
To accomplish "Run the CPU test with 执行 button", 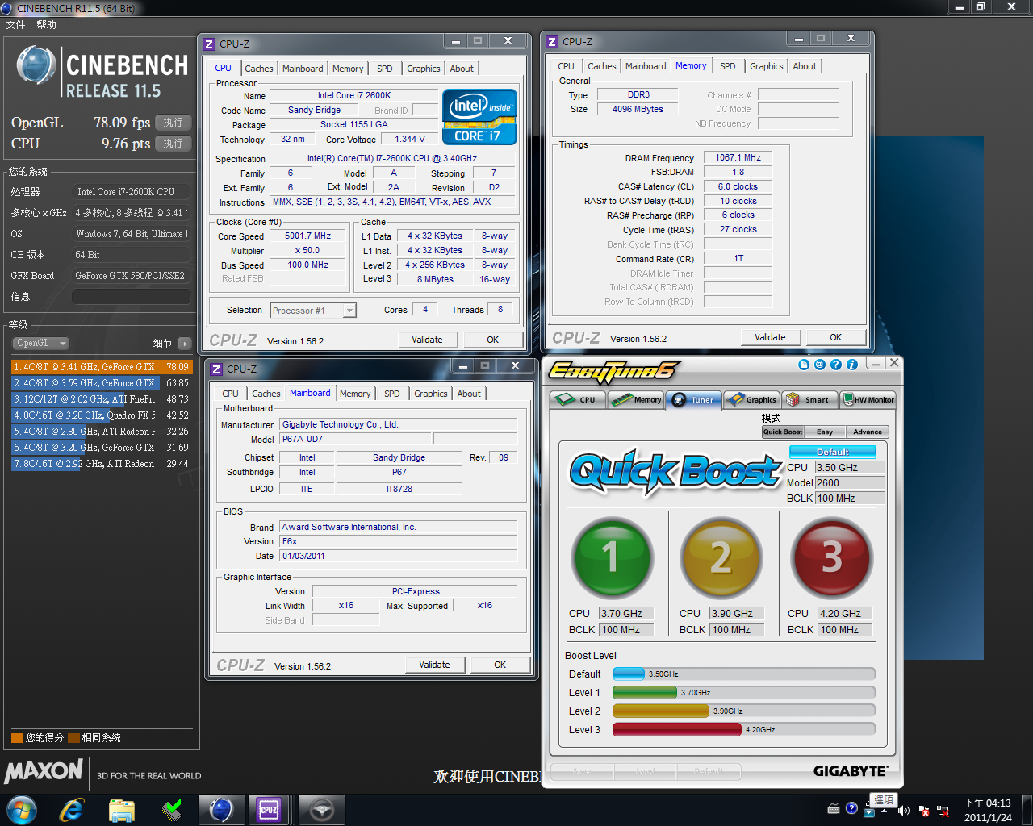I will [173, 144].
